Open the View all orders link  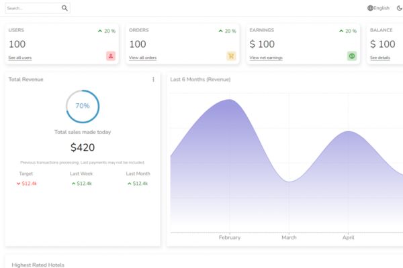click(x=142, y=58)
